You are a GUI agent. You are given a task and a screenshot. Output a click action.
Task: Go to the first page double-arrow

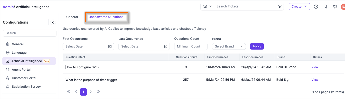coord(68,92)
